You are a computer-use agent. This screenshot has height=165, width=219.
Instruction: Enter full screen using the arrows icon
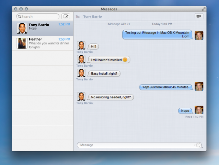(x=203, y=9)
